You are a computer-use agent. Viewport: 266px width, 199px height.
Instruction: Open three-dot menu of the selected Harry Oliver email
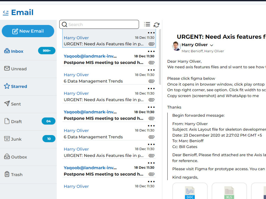151,33
